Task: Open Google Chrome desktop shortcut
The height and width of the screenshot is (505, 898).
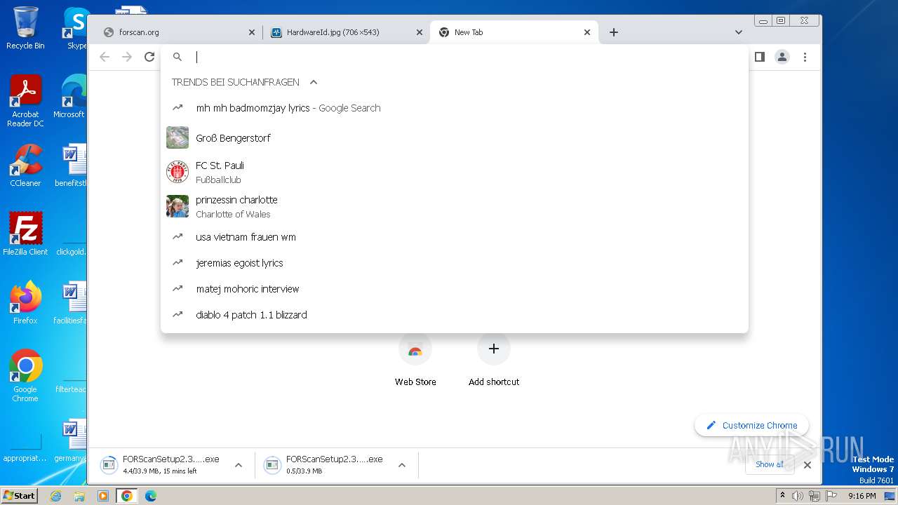Action: (x=25, y=376)
